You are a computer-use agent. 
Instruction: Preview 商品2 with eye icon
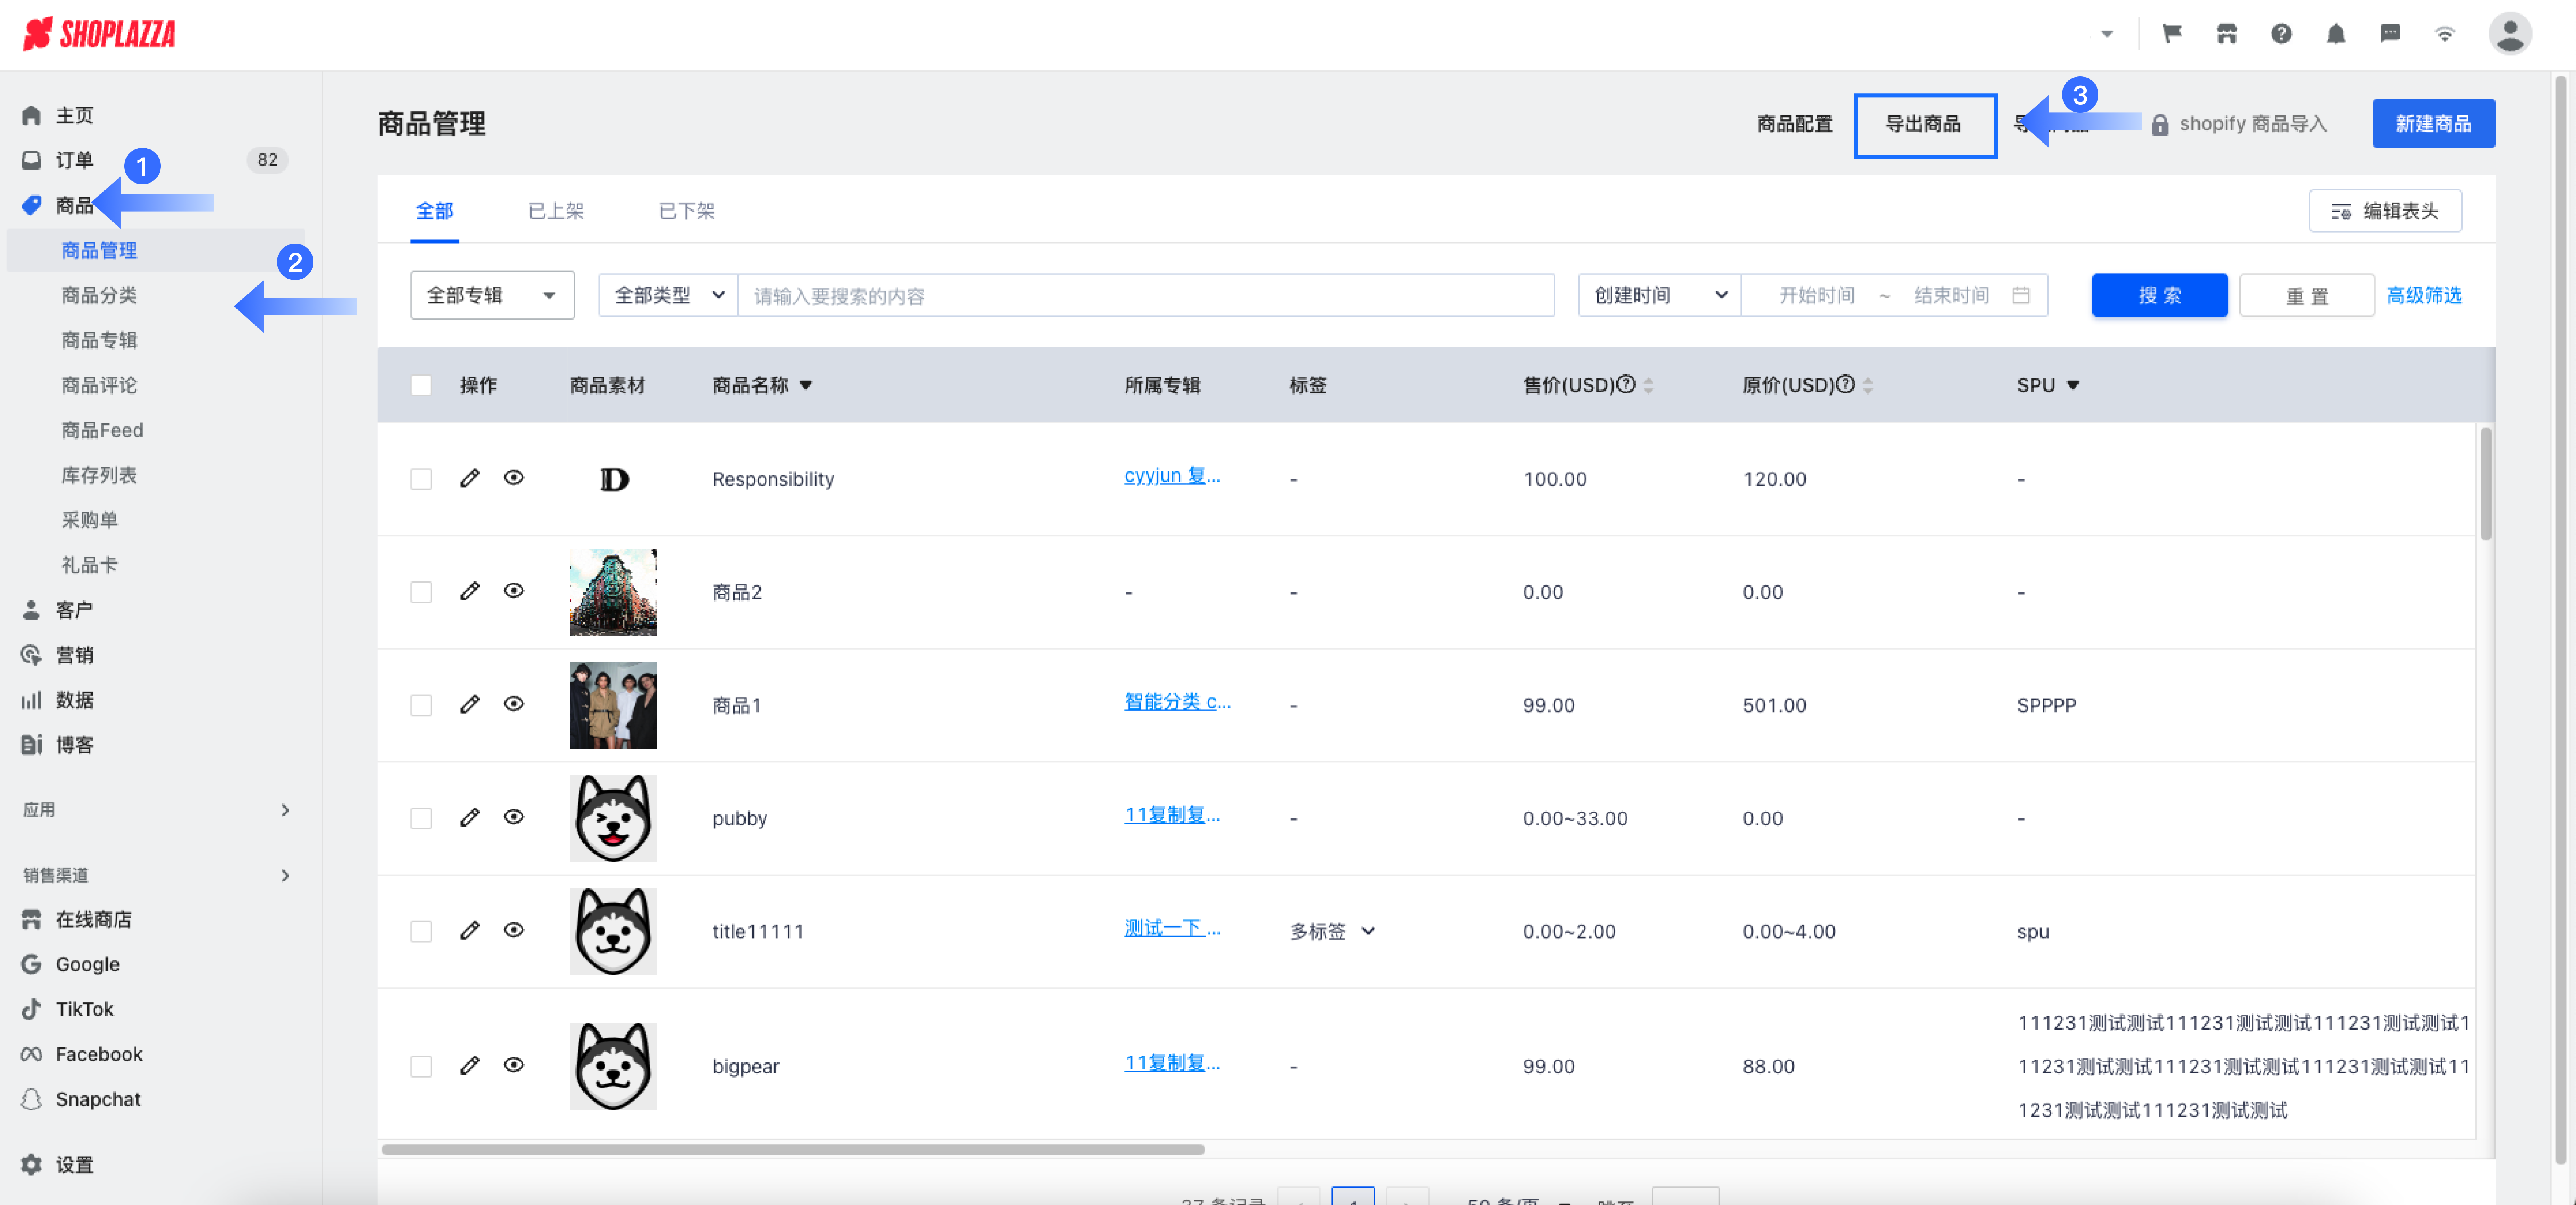coord(514,591)
